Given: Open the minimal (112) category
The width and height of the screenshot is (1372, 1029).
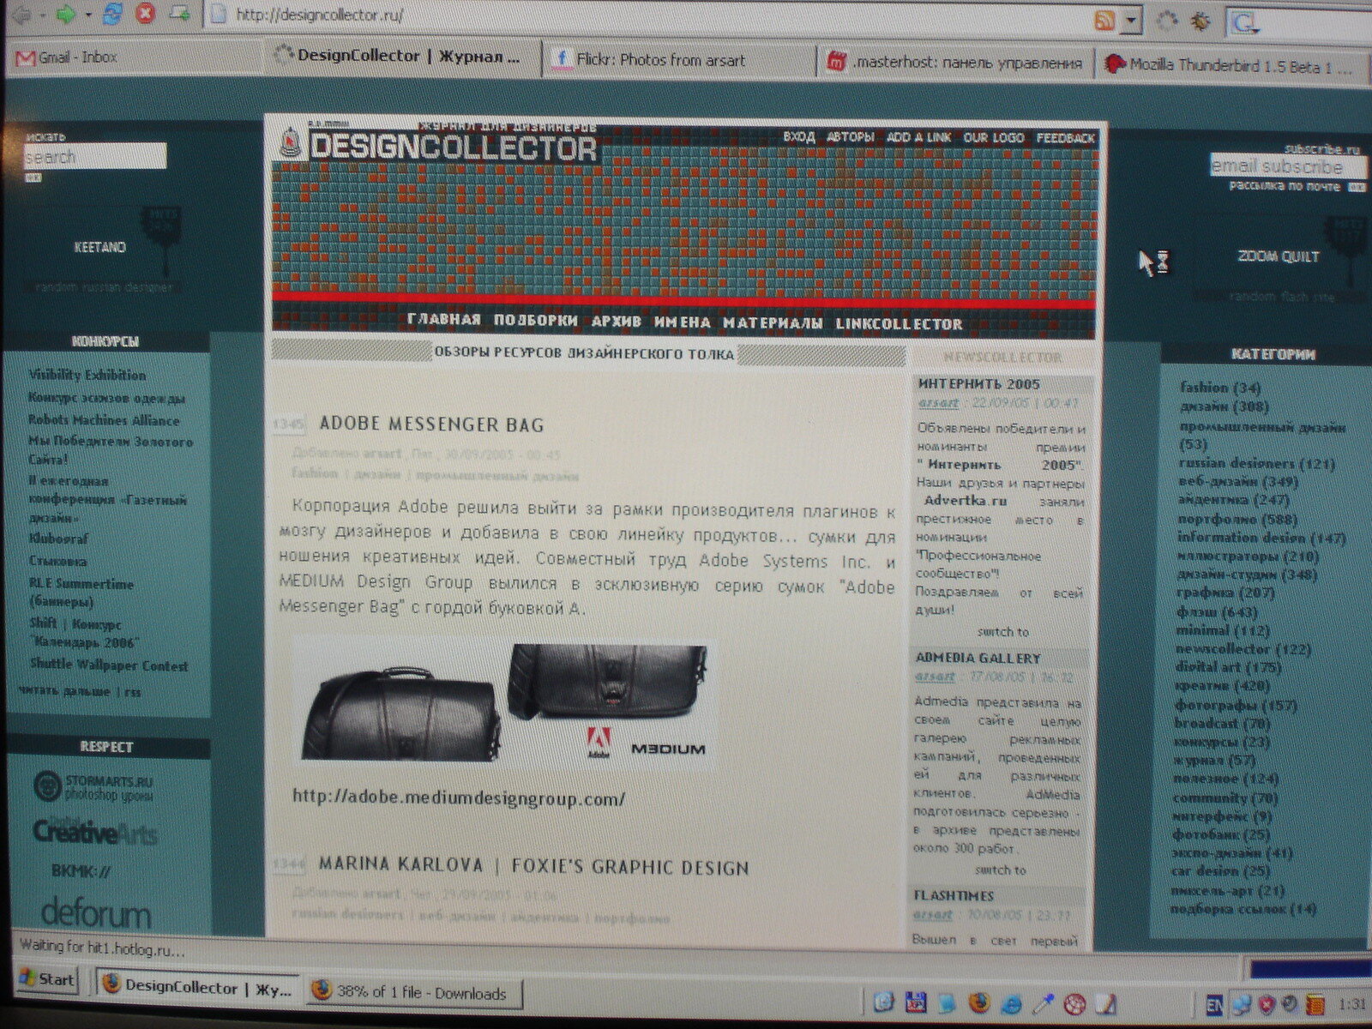Looking at the screenshot, I should click(1223, 630).
